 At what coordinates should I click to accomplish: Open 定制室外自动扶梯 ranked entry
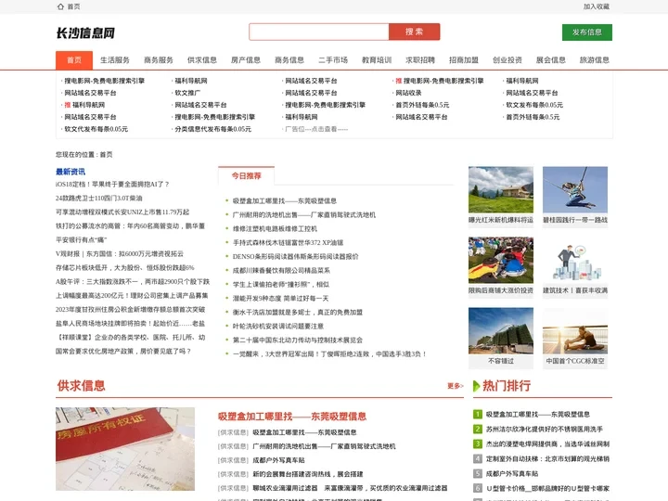click(548, 459)
